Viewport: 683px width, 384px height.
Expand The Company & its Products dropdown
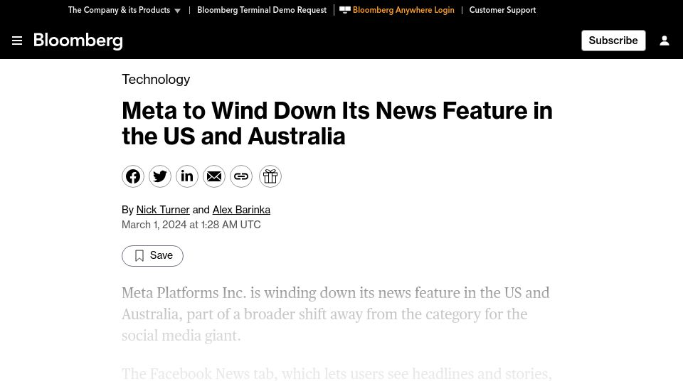(x=124, y=10)
